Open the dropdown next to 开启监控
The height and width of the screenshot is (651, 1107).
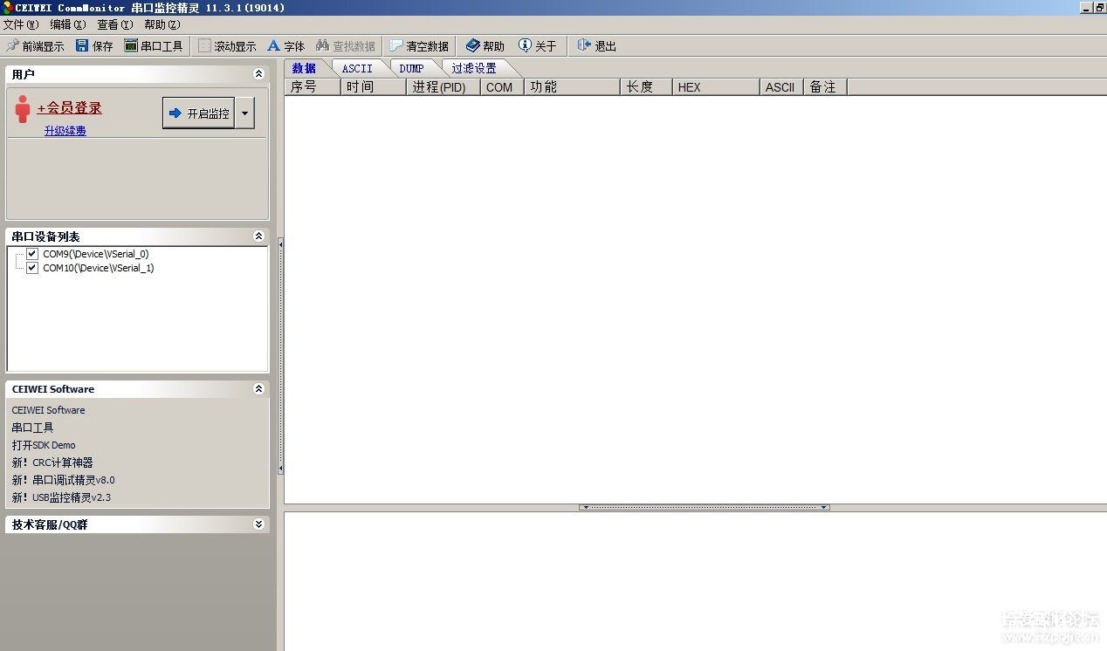(245, 113)
